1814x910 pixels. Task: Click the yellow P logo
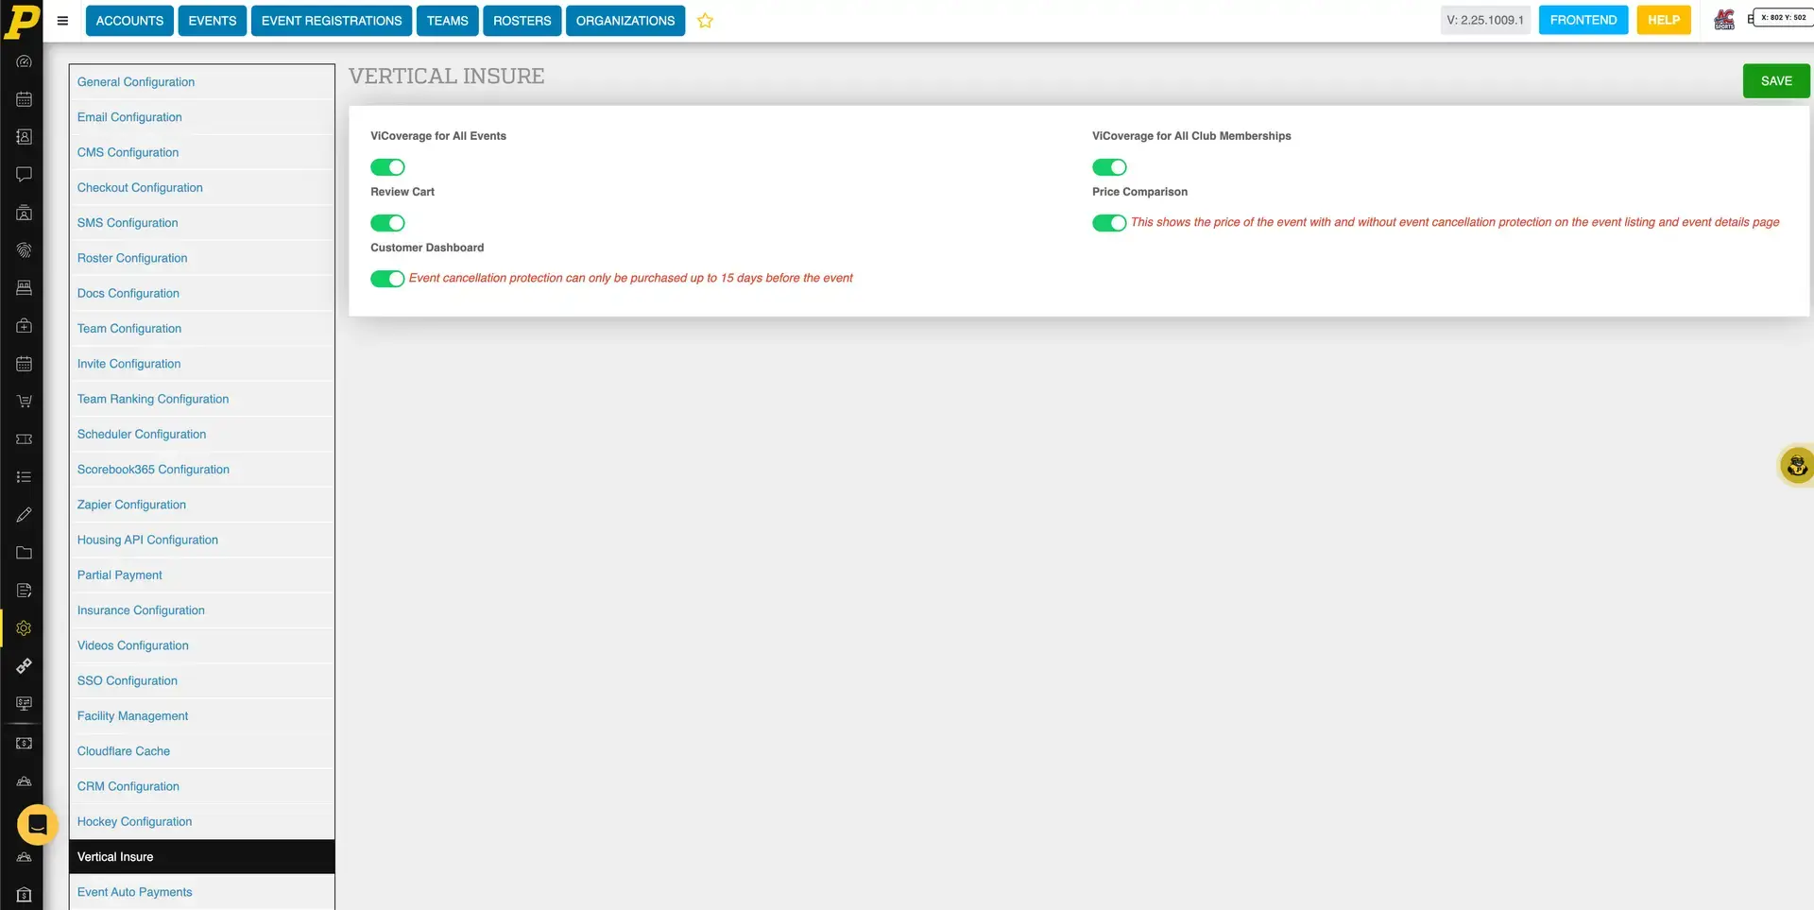click(22, 21)
